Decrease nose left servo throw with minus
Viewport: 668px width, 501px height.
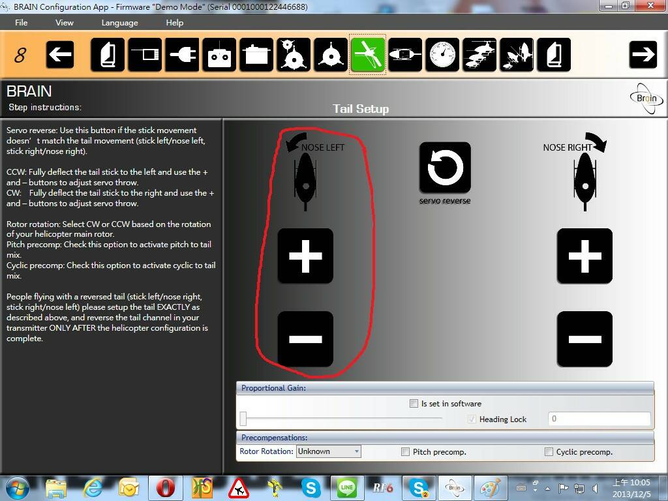[305, 339]
